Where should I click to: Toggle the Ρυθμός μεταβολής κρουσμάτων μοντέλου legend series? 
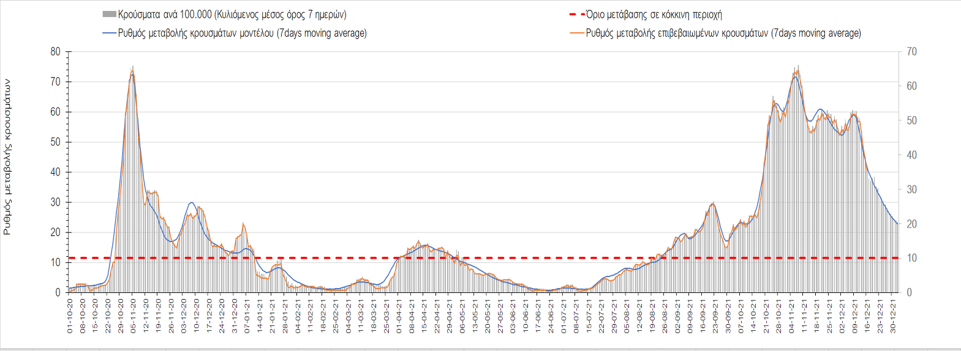pyautogui.click(x=243, y=33)
